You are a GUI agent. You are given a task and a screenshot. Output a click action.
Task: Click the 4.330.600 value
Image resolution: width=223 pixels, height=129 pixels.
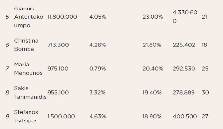pyautogui.click(x=185, y=17)
